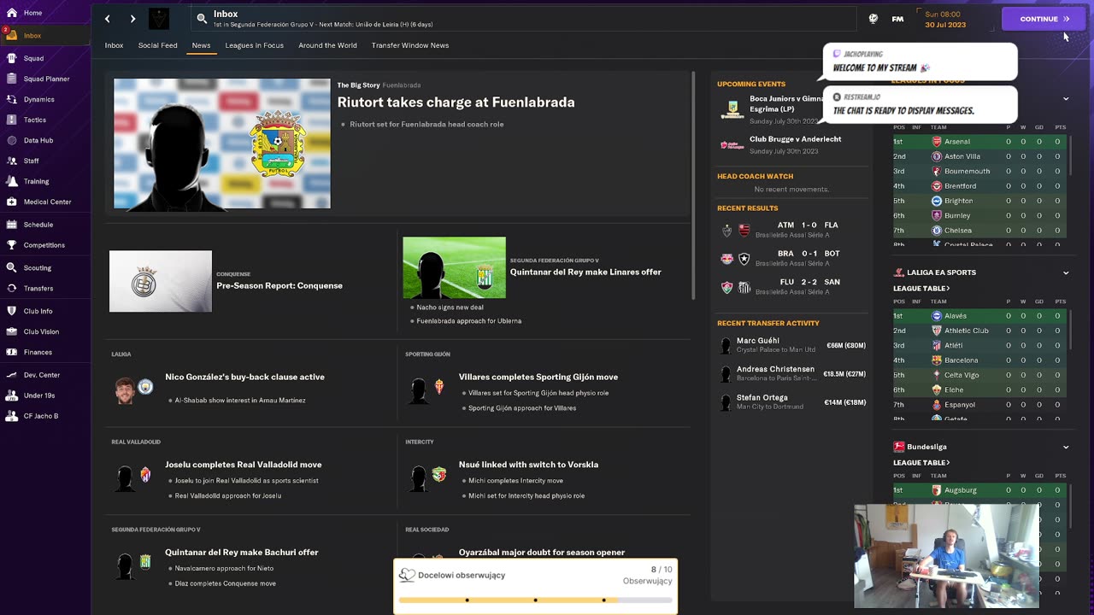This screenshot has height=615, width=1094.
Task: Open the Club Info sidebar icon
Action: tap(12, 311)
